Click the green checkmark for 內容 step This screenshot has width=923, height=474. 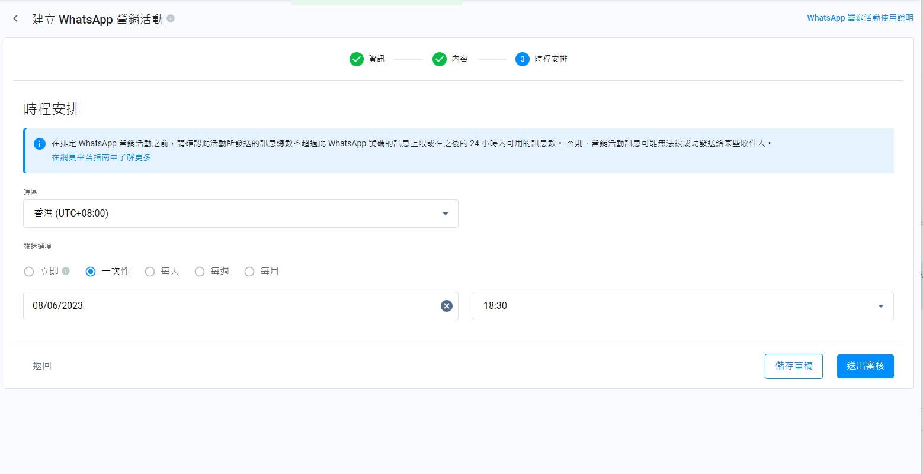tap(439, 59)
